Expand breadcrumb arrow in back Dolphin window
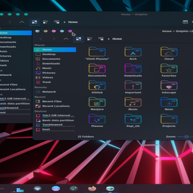This screenshot has height=193, width=193. (65, 22)
